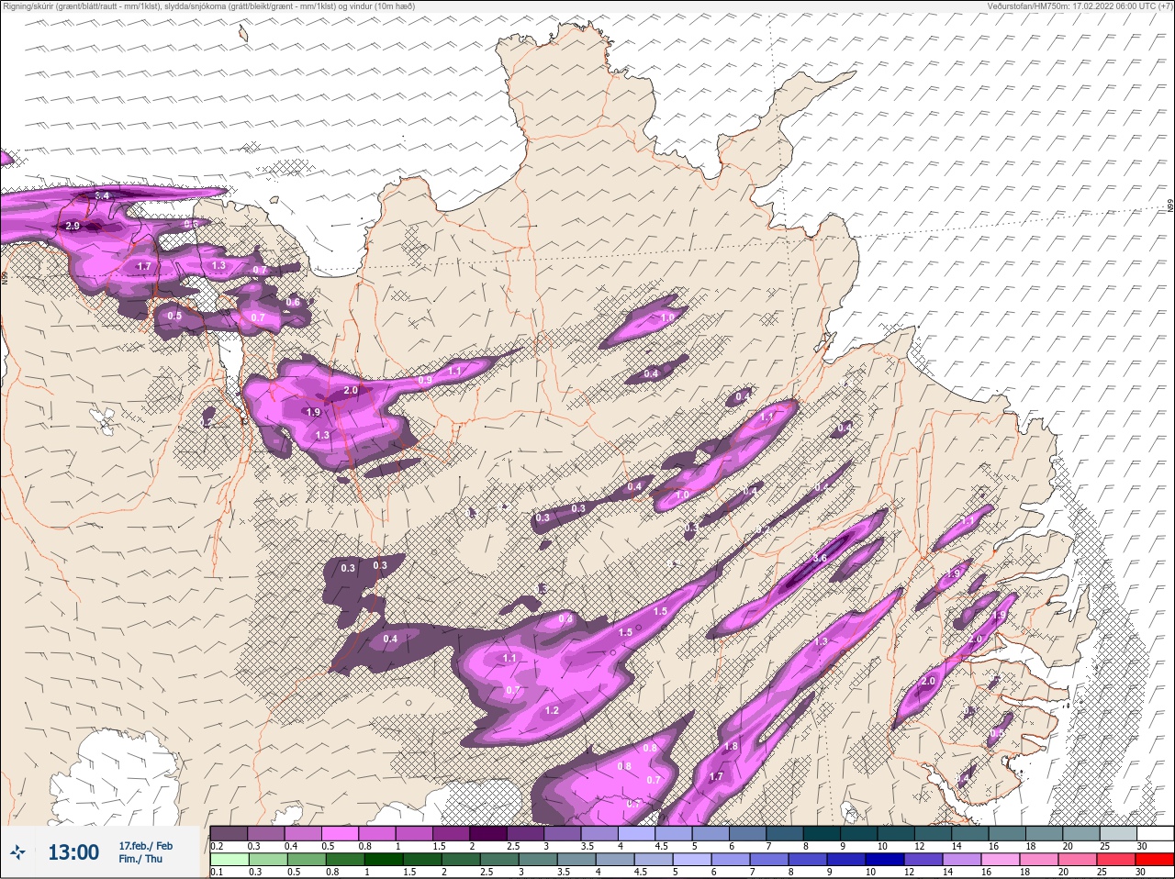1175x879 pixels.
Task: Click the 13:00 forecast time display
Action: (x=73, y=853)
